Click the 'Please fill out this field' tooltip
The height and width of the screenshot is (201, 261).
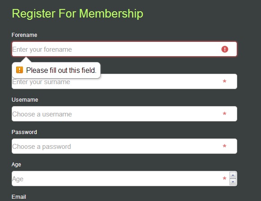56,70
